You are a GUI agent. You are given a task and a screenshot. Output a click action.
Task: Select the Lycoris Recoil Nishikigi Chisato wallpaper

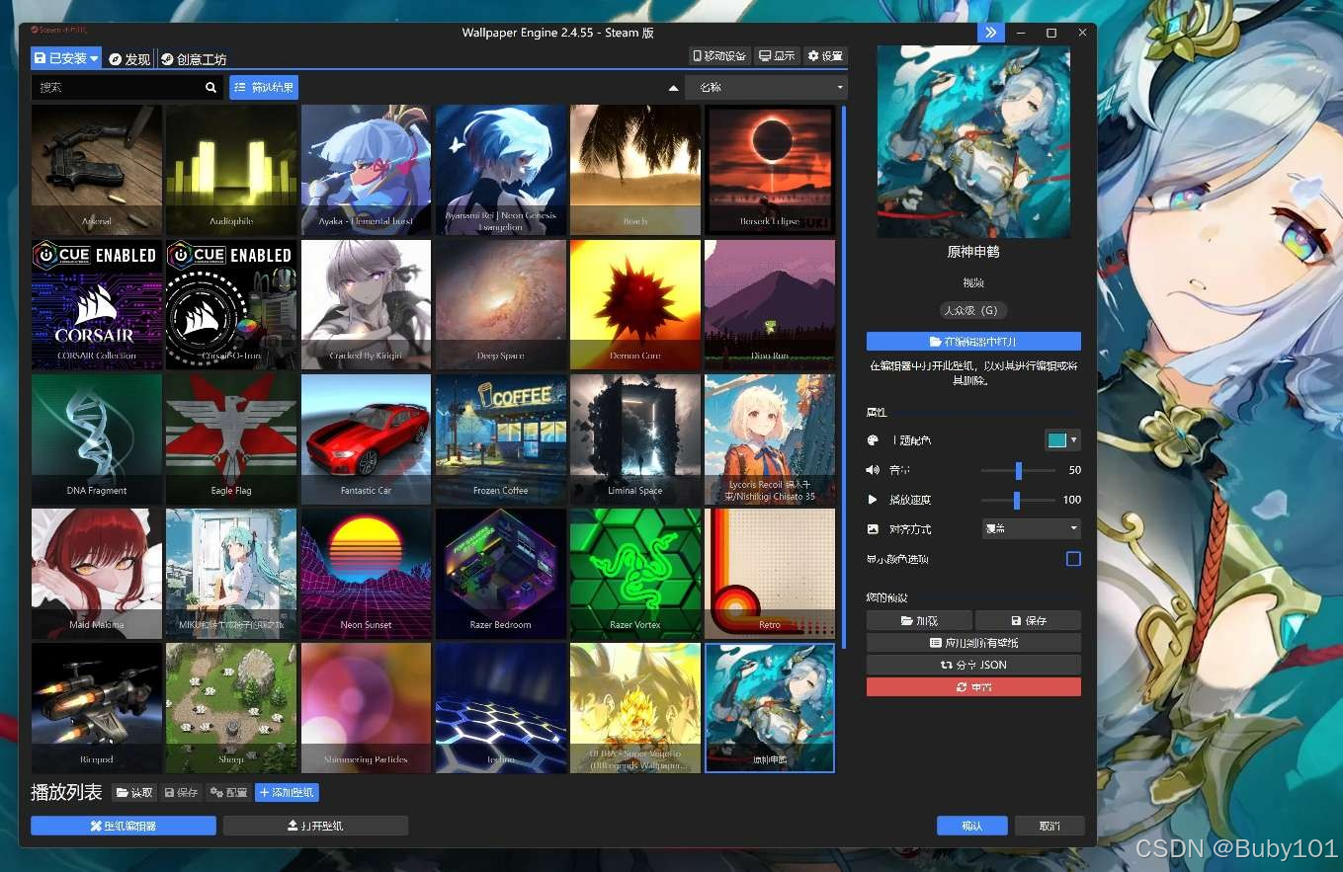click(770, 438)
